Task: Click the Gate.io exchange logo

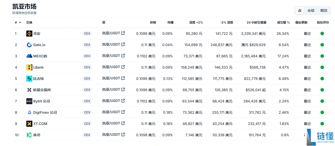Action: tap(29, 45)
